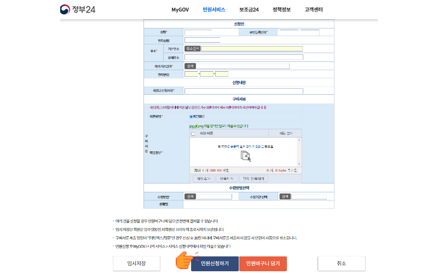This screenshot has height=274, width=438.
Task: Click the 파일추가 button
Action: click(x=203, y=179)
